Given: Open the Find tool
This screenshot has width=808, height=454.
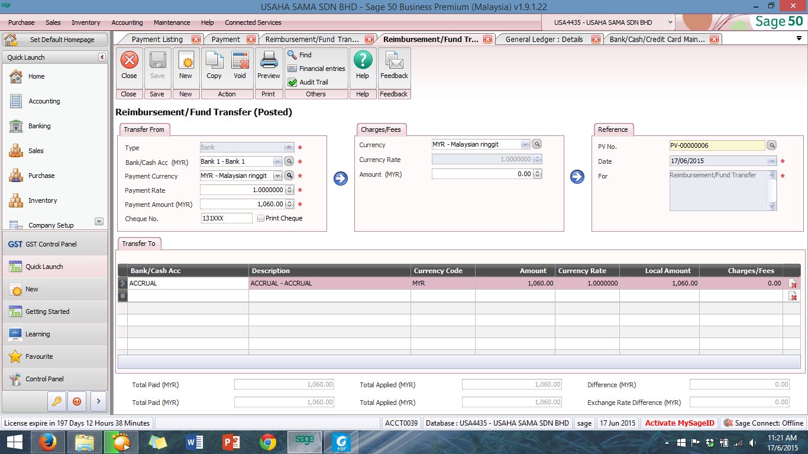Looking at the screenshot, I should coord(299,55).
